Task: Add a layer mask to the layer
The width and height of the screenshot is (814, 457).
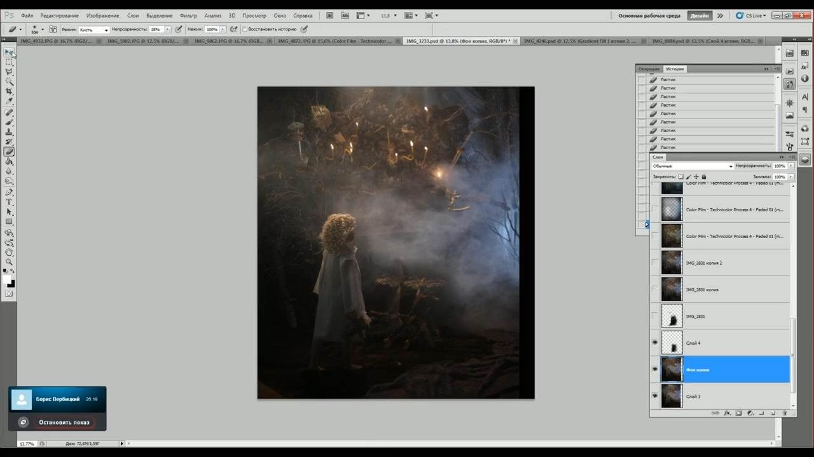Action: [738, 413]
